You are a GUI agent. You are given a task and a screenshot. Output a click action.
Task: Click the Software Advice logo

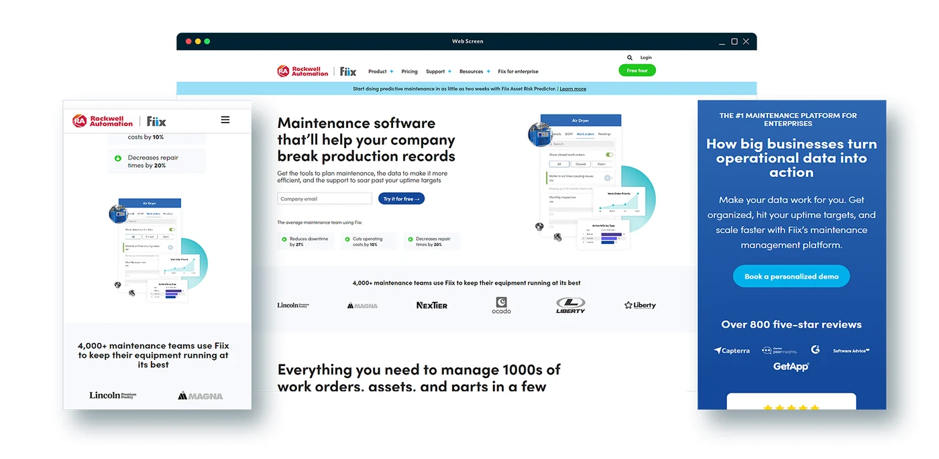851,350
